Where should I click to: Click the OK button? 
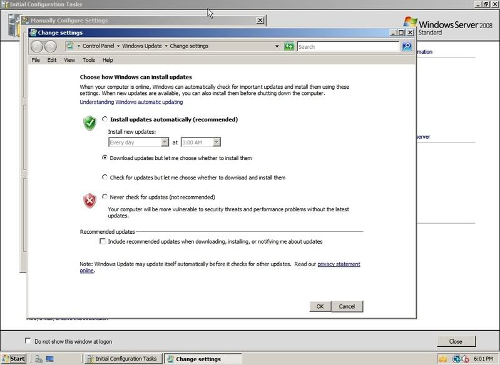(320, 306)
